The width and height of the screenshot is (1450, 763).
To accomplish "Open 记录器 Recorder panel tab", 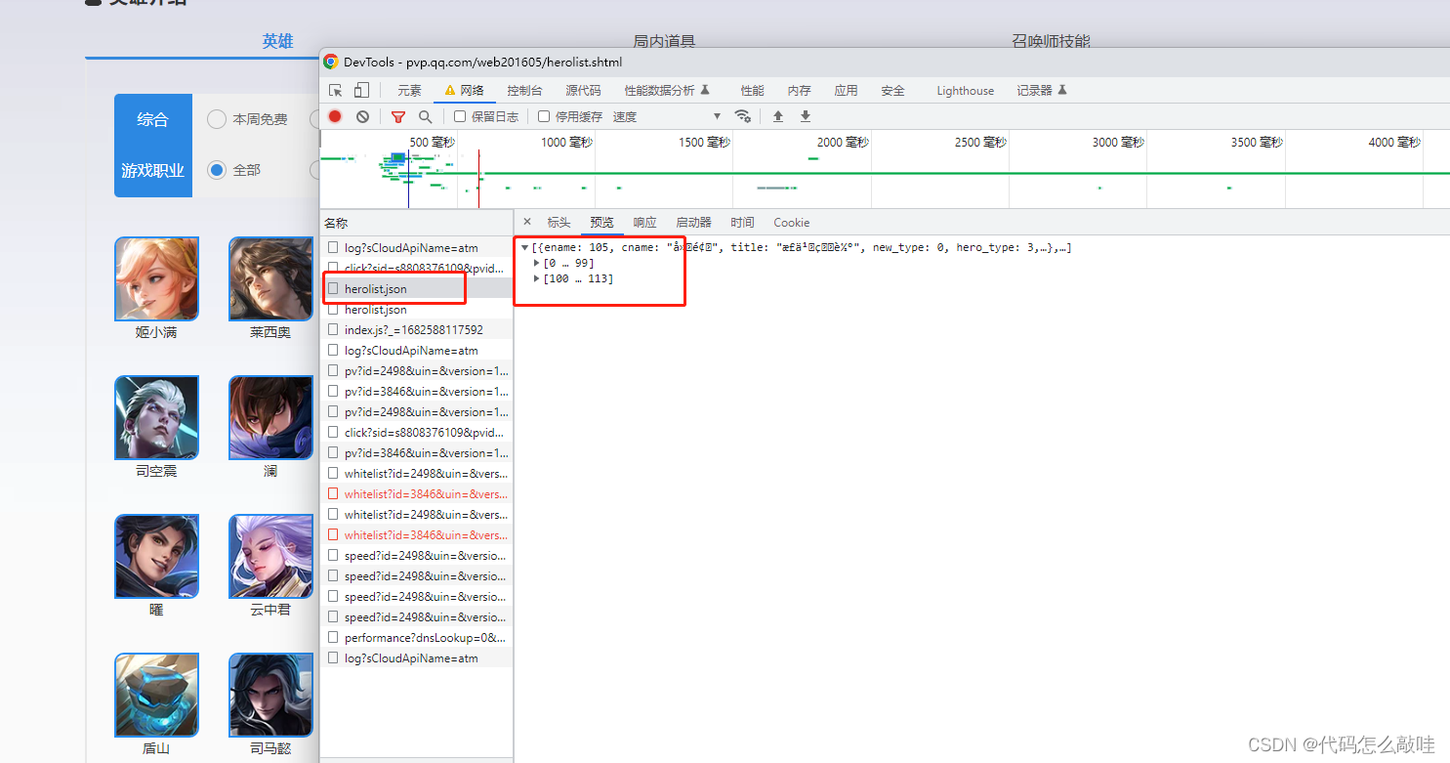I will [x=1042, y=90].
